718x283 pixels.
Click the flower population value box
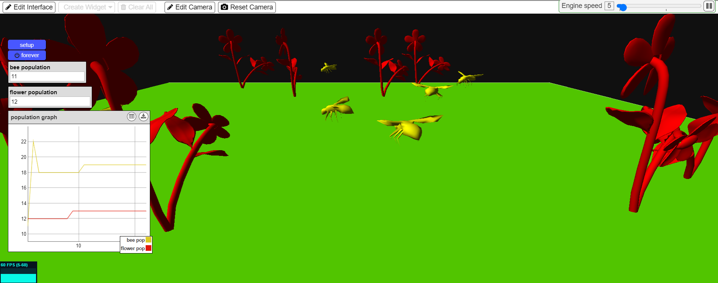tap(50, 101)
